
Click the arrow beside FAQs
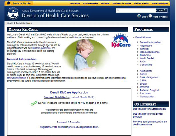138,62
